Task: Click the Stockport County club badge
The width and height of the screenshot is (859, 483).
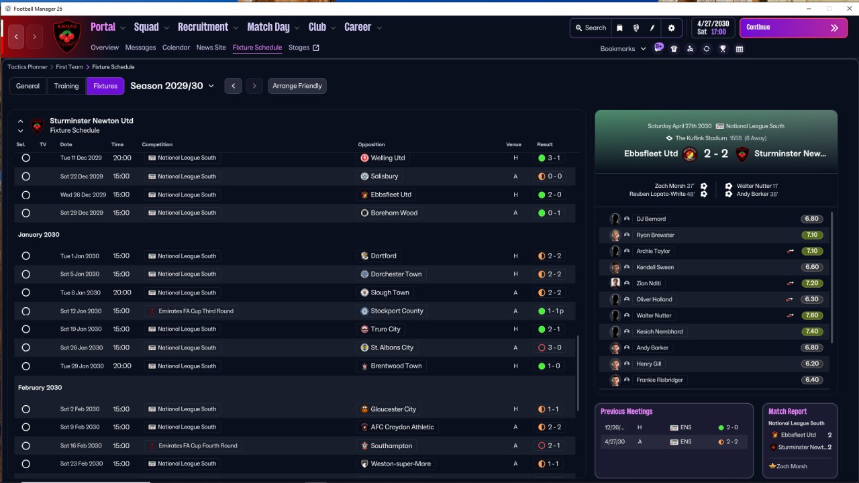Action: tap(364, 311)
